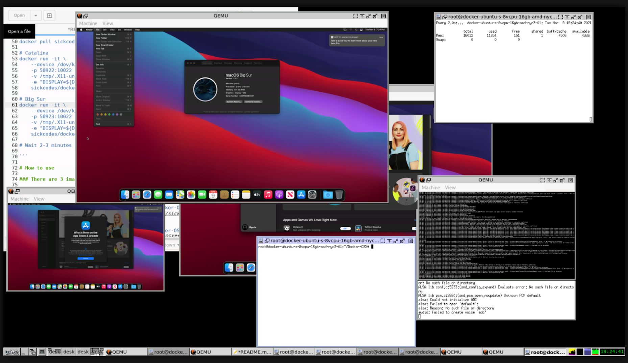Open the Machine menu in the bottom-left QEMU window
Viewport: 628px width, 363px height.
(19, 199)
